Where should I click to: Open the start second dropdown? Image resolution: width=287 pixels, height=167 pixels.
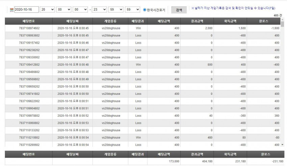(x=80, y=9)
